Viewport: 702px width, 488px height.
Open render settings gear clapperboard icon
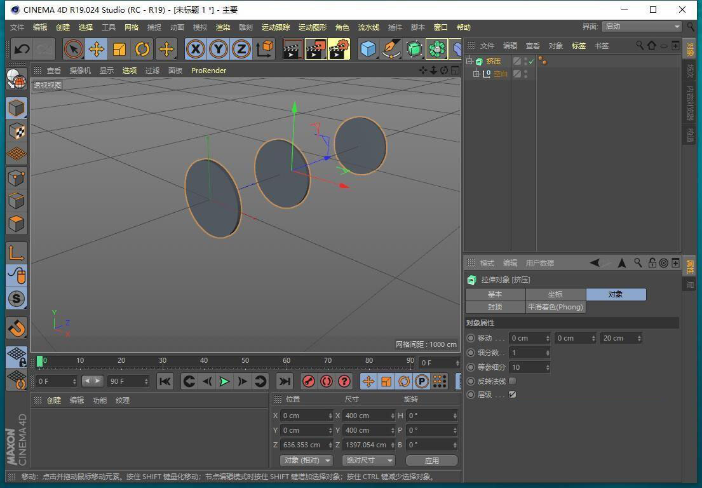[x=339, y=49]
